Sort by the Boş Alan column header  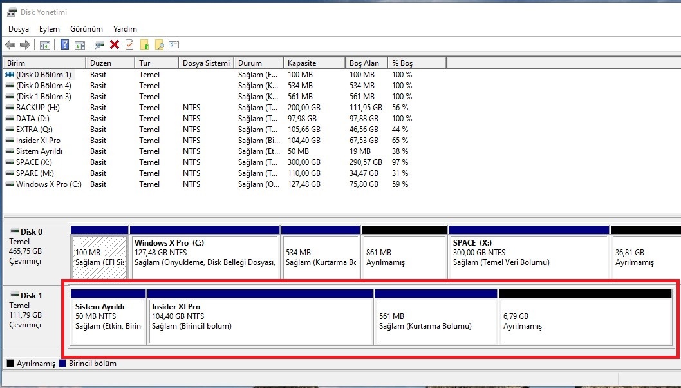point(366,63)
